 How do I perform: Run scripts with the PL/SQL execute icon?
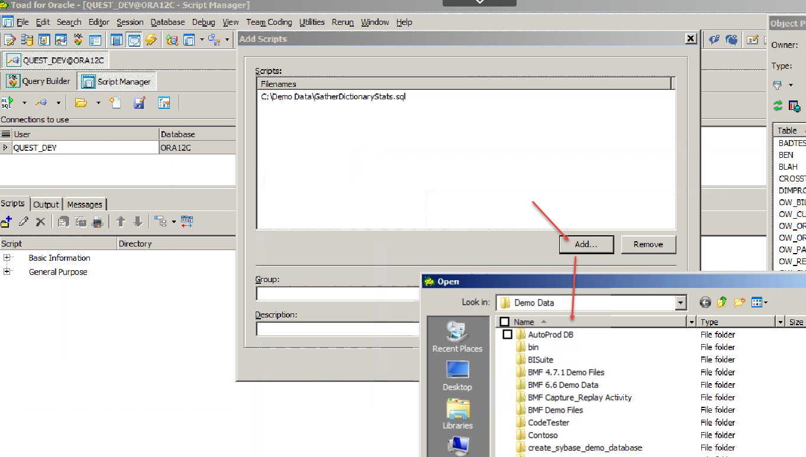(x=8, y=103)
